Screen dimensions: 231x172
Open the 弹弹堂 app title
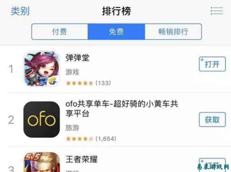pyautogui.click(x=77, y=58)
